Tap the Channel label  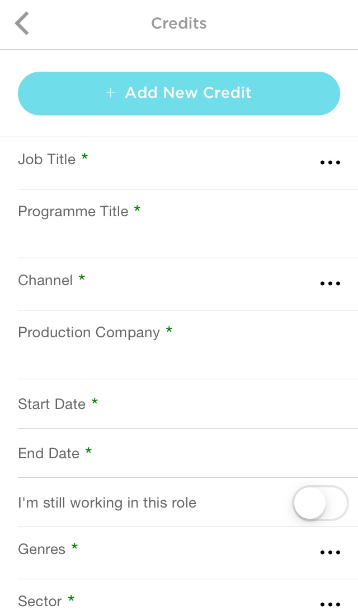click(45, 281)
